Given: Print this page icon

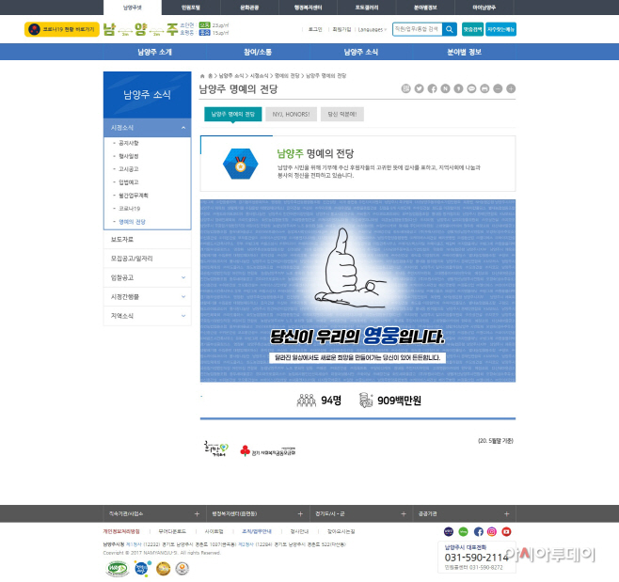Looking at the screenshot, I should tap(484, 88).
